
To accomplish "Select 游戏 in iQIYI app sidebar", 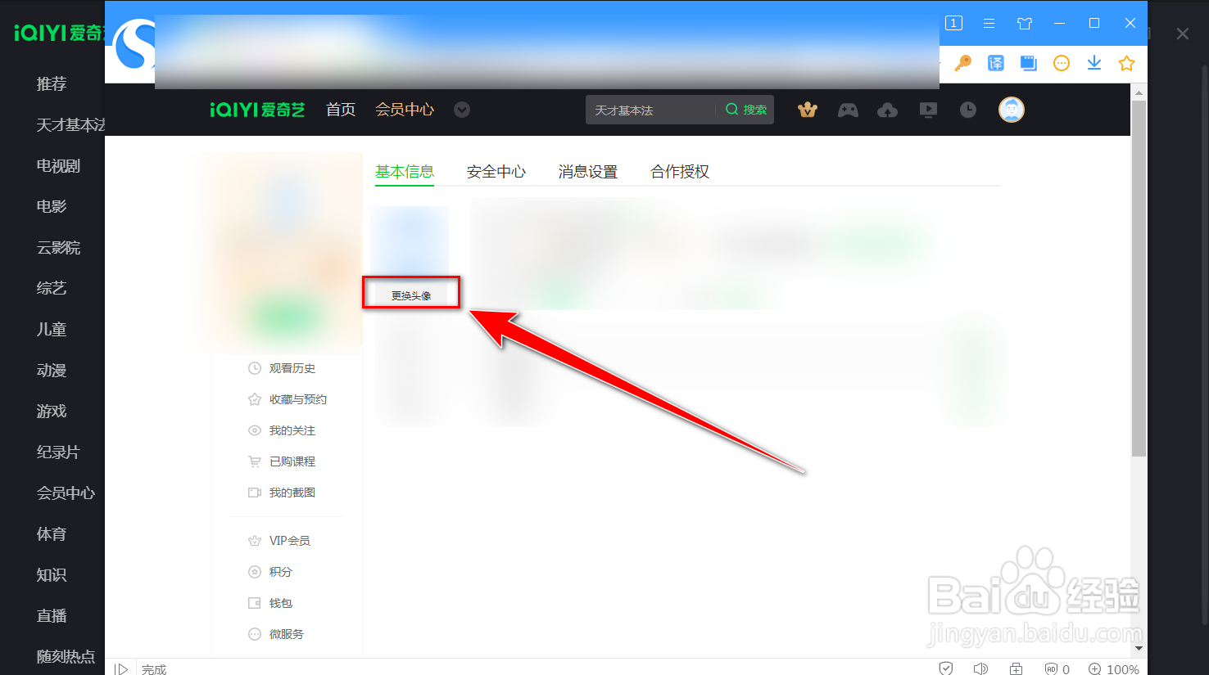I will [x=52, y=412].
